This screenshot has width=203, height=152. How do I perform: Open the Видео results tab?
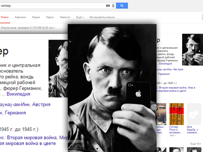coord(36,17)
